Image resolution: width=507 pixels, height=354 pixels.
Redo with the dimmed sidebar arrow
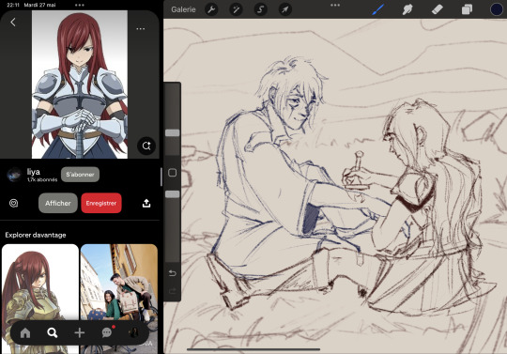pos(173,291)
